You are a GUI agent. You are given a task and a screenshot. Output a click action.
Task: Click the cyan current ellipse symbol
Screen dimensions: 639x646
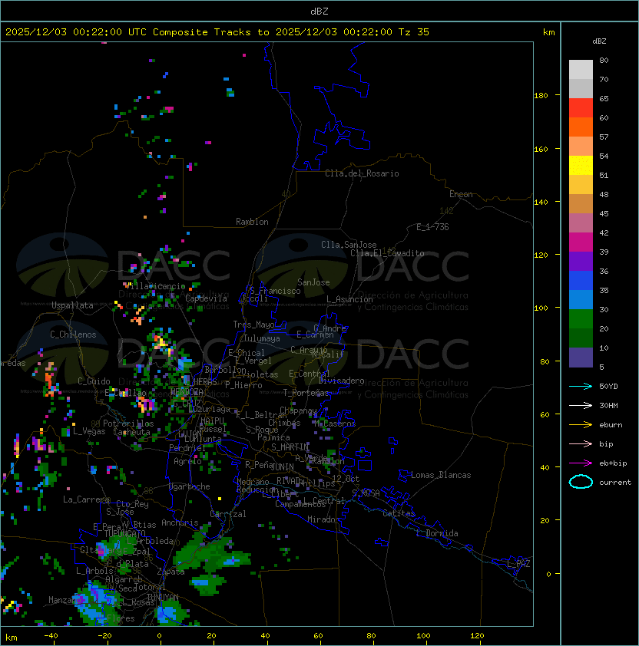(581, 482)
